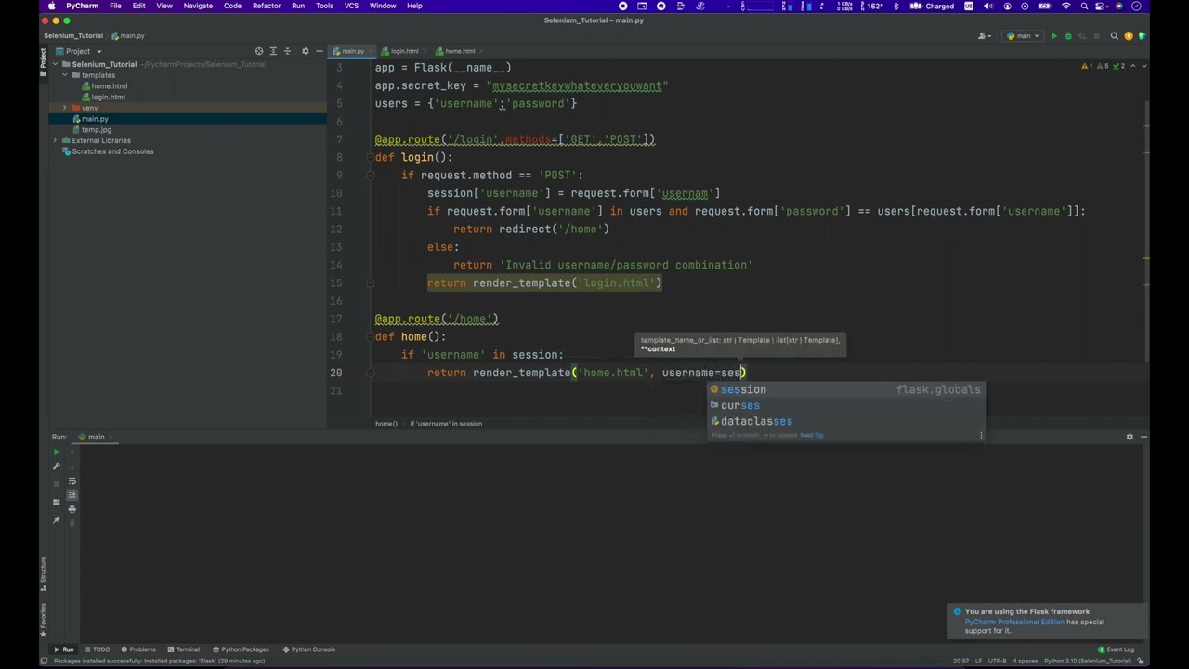Restore layout icon in the Run panel
The width and height of the screenshot is (1189, 669).
click(x=56, y=502)
